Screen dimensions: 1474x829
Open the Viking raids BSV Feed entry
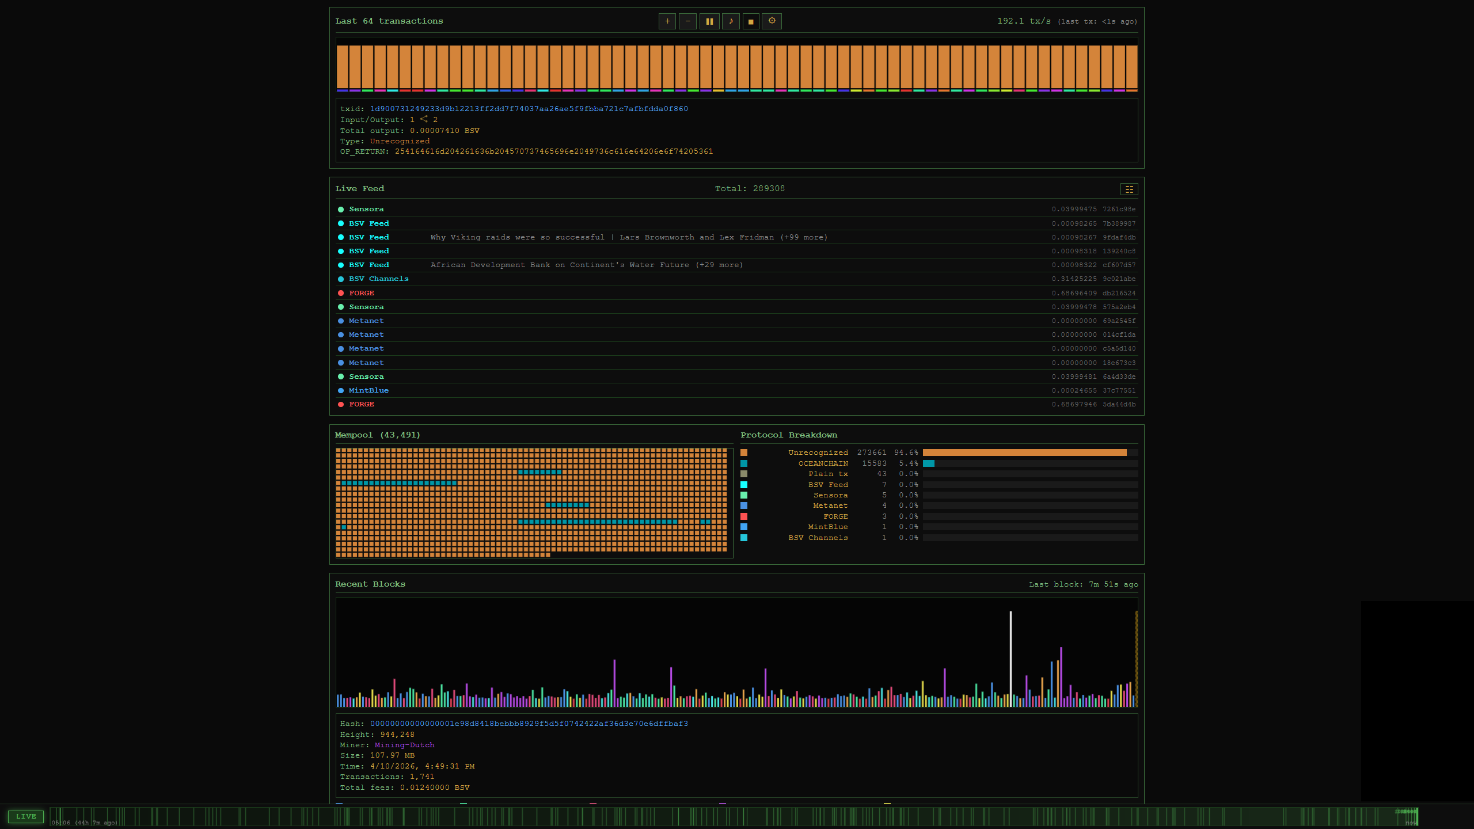736,237
